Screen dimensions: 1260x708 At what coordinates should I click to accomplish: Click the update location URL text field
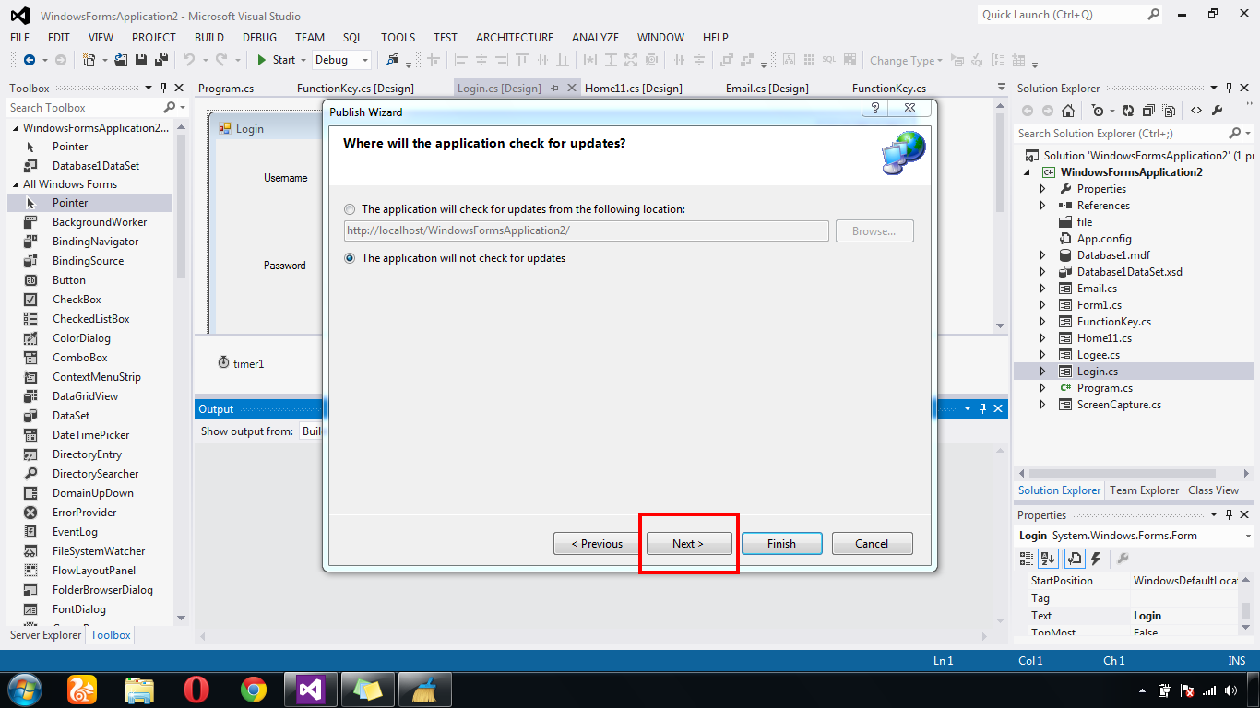coord(586,230)
